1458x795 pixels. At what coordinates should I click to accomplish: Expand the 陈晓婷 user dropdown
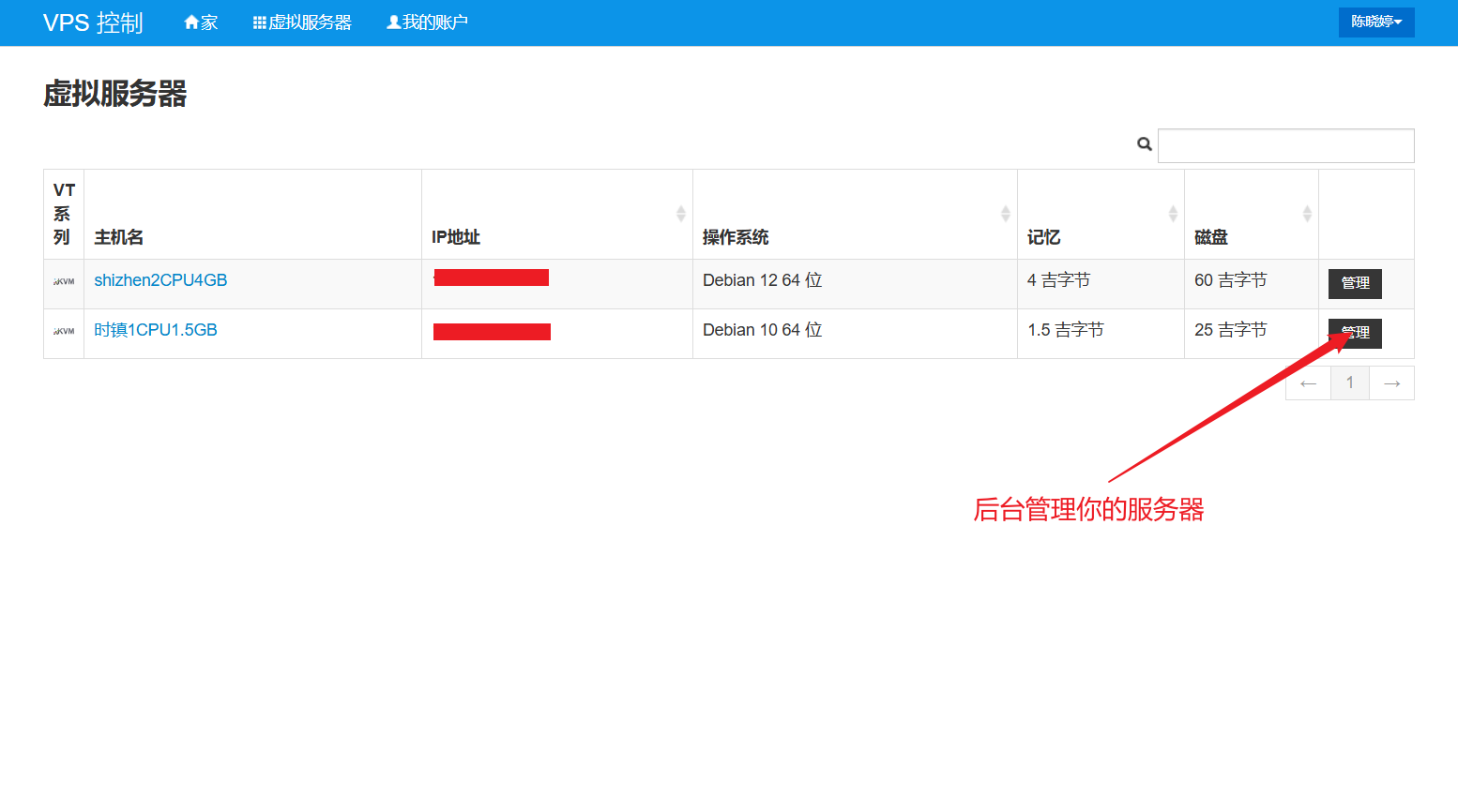pos(1375,22)
